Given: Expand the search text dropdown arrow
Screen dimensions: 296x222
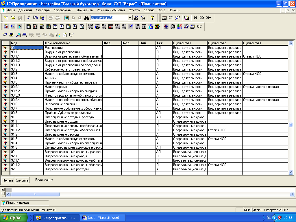Looking at the screenshot, I should click(x=130, y=18).
